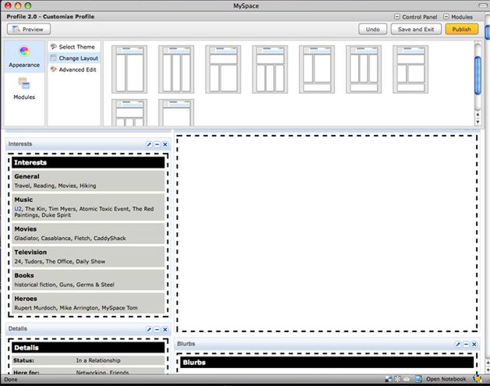490x386 pixels.
Task: Click the Undo button
Action: 372,30
